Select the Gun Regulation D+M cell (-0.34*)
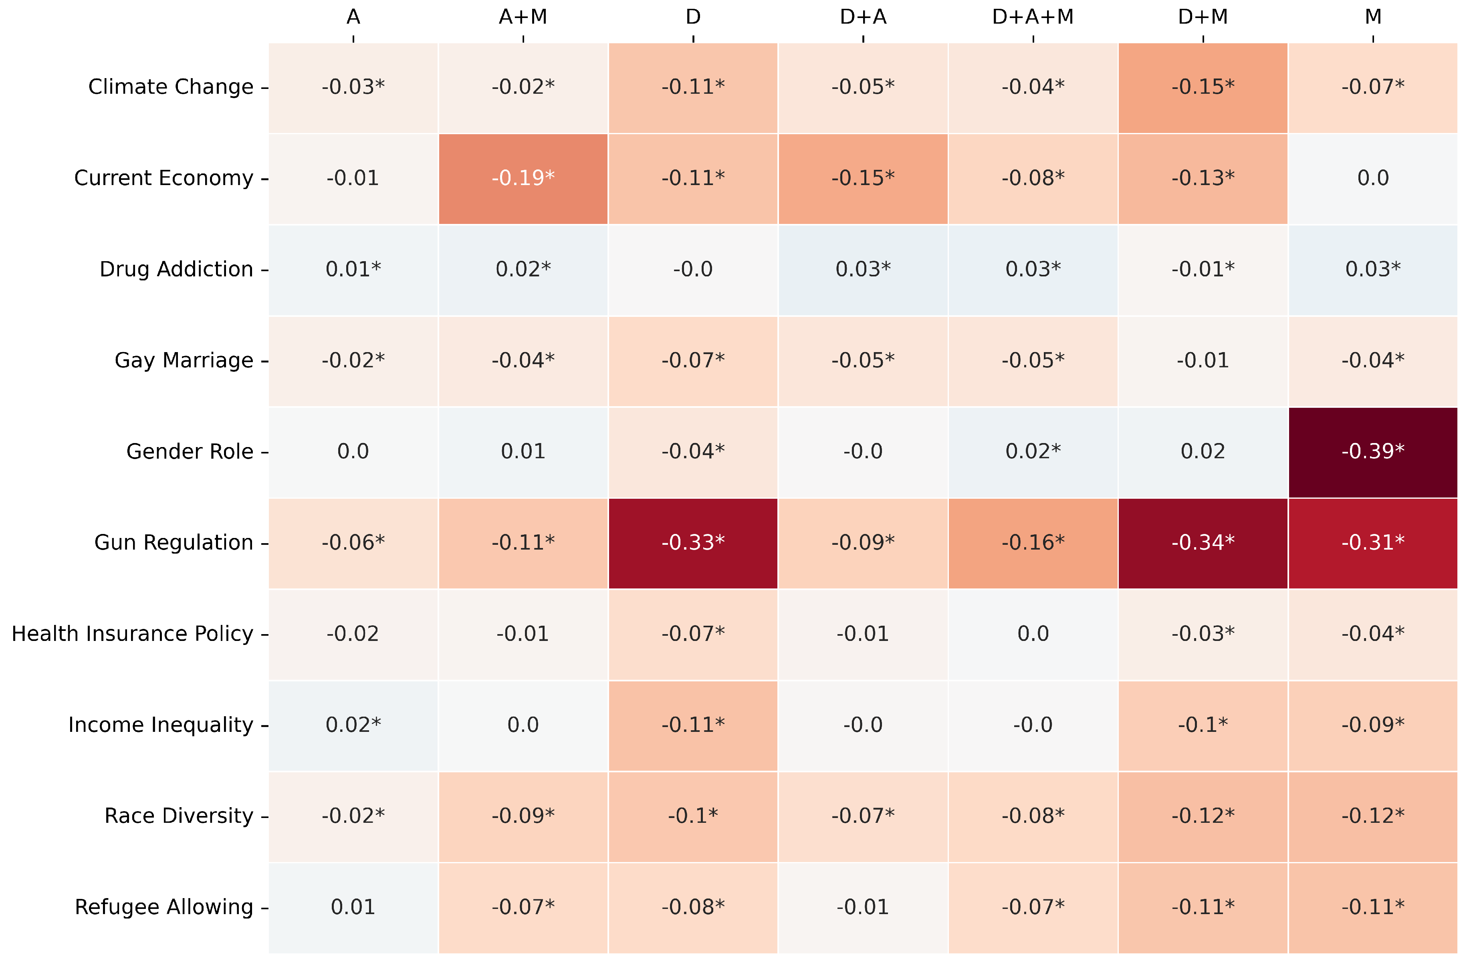This screenshot has height=969, width=1469. [x=1202, y=543]
